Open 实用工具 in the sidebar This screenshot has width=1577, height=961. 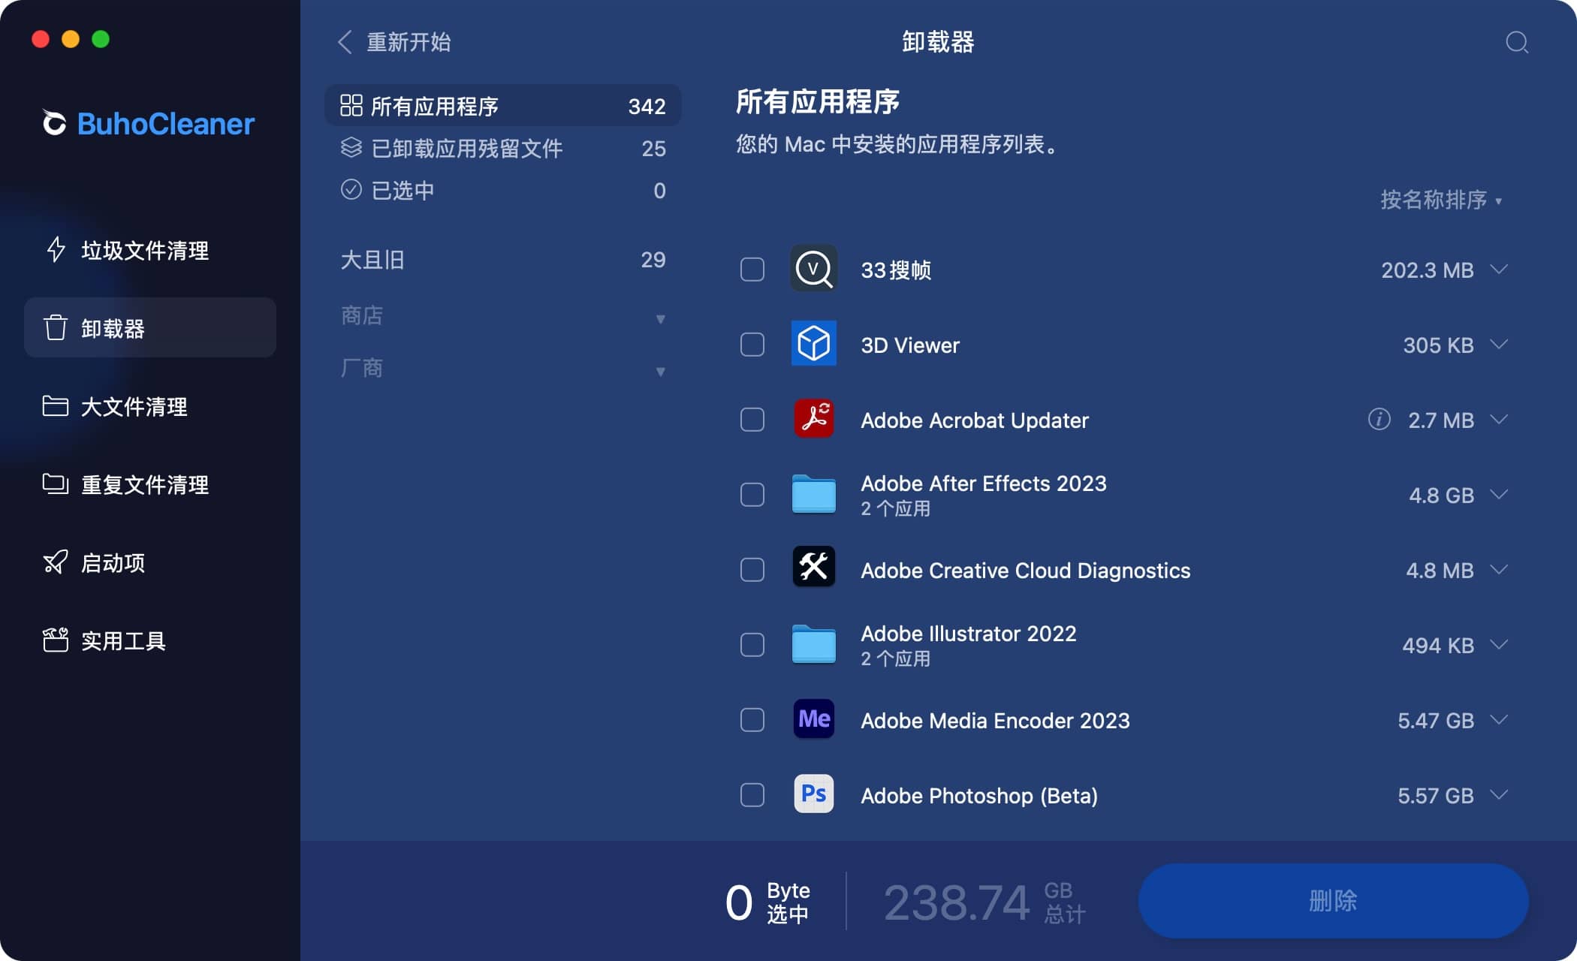pos(150,640)
